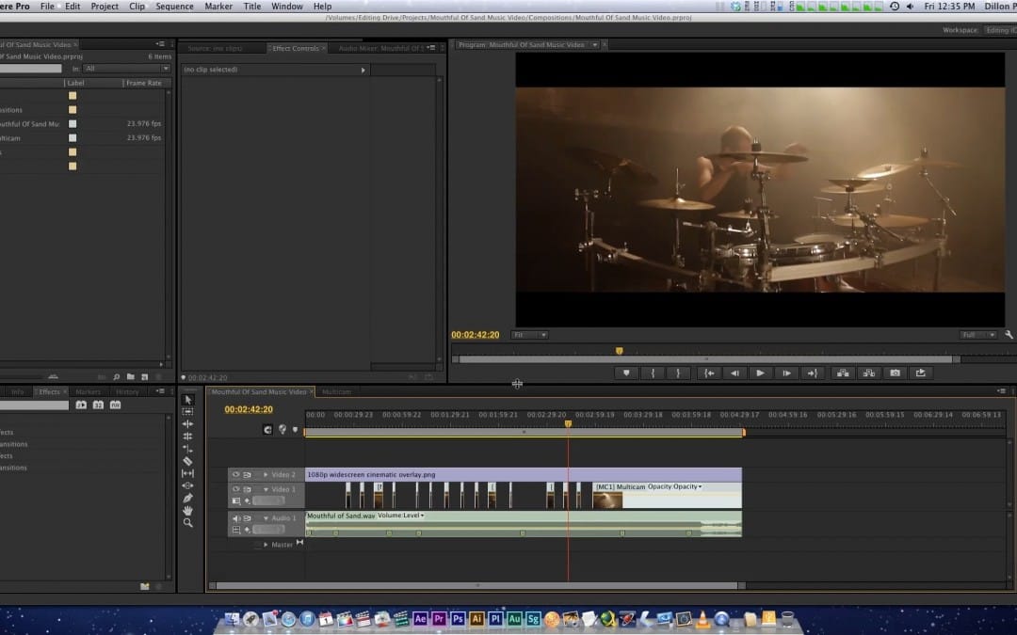The width and height of the screenshot is (1017, 635).
Task: Click the Frame Rate column header
Action: [144, 83]
